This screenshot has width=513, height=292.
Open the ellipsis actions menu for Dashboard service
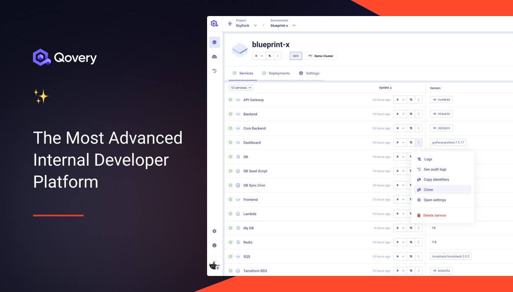click(x=418, y=142)
